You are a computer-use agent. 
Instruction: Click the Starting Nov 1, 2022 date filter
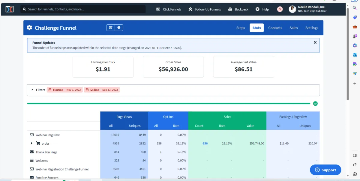(x=64, y=90)
